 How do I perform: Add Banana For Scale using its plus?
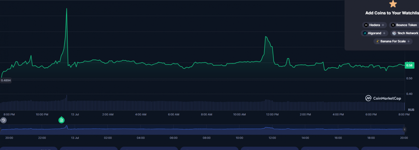click(408, 41)
